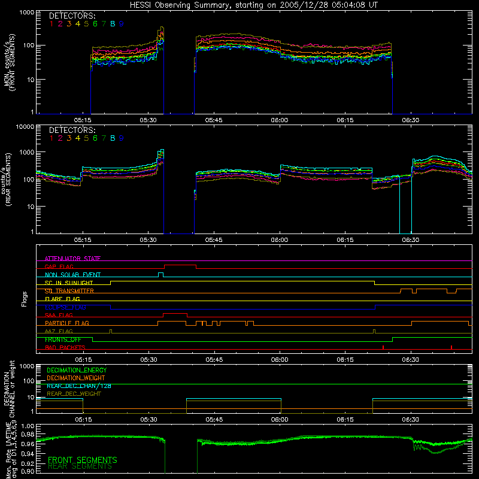Click magenta detector 2 in front segments legend
The height and width of the screenshot is (479, 479).
(60, 24)
